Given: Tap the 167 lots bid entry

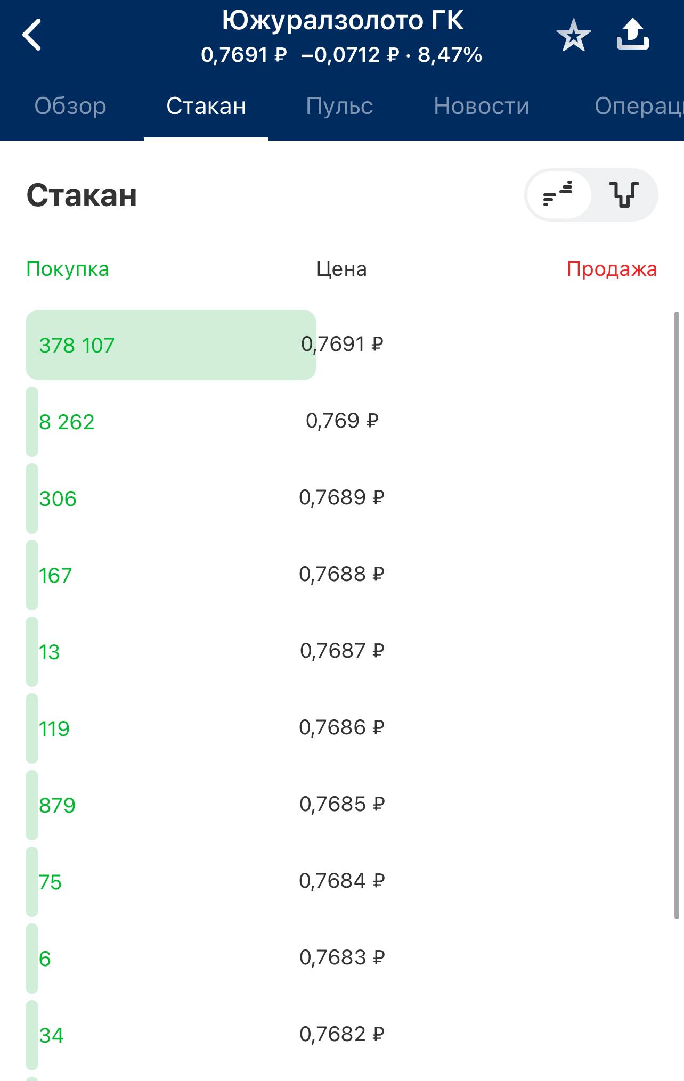Looking at the screenshot, I should (55, 575).
